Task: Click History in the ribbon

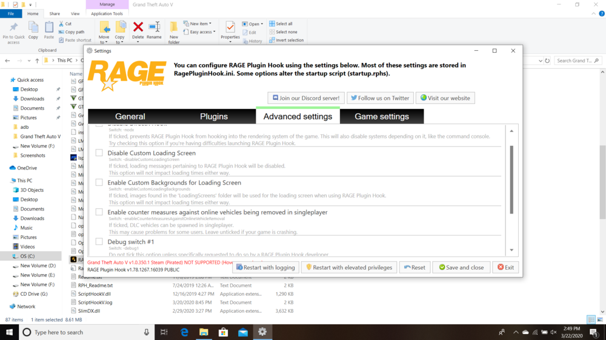Action: tap(252, 41)
